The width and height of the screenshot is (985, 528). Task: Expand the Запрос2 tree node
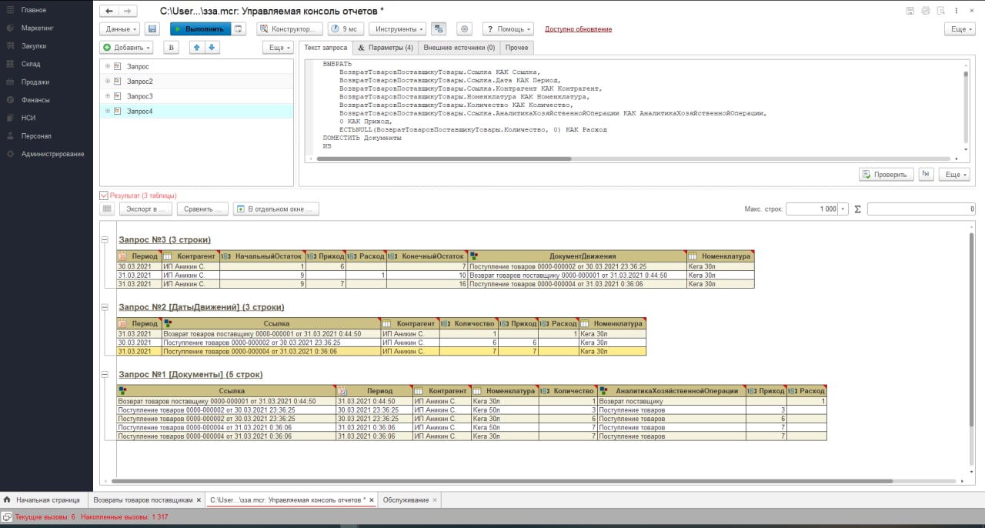[108, 82]
